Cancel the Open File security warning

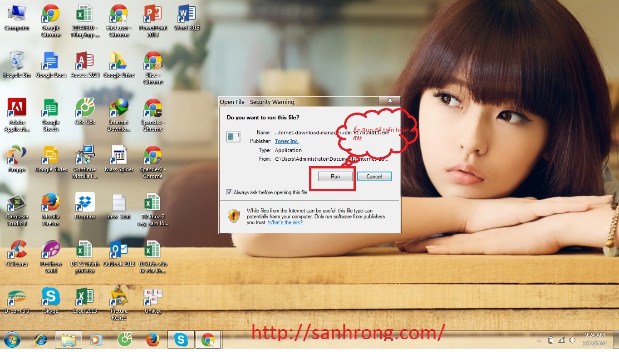coord(374,177)
